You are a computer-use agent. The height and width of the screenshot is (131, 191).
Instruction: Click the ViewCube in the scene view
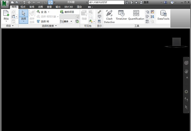click(176, 43)
